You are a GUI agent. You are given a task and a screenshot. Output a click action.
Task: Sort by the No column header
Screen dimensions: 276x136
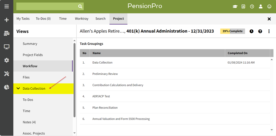84,53
